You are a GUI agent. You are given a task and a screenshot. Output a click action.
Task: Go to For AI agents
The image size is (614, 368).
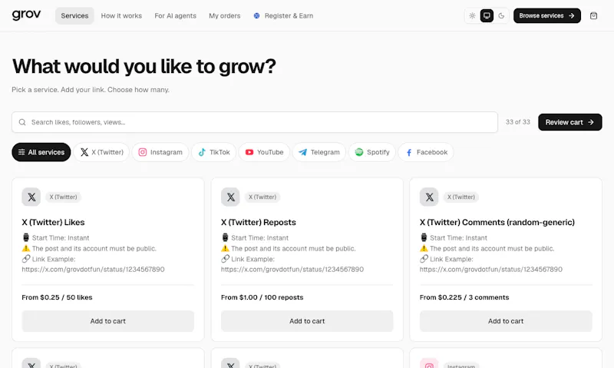[x=176, y=15]
